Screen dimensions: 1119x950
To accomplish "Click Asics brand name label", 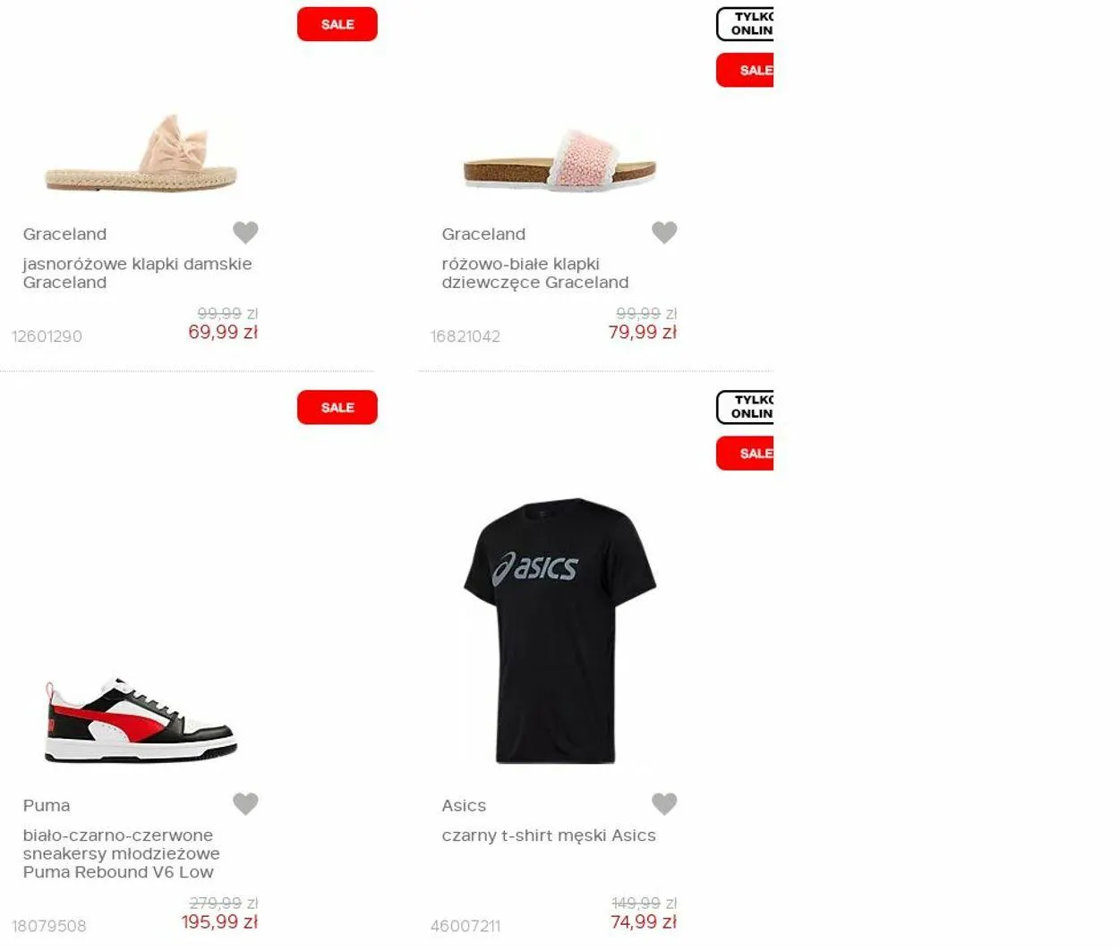I will click(x=464, y=805).
